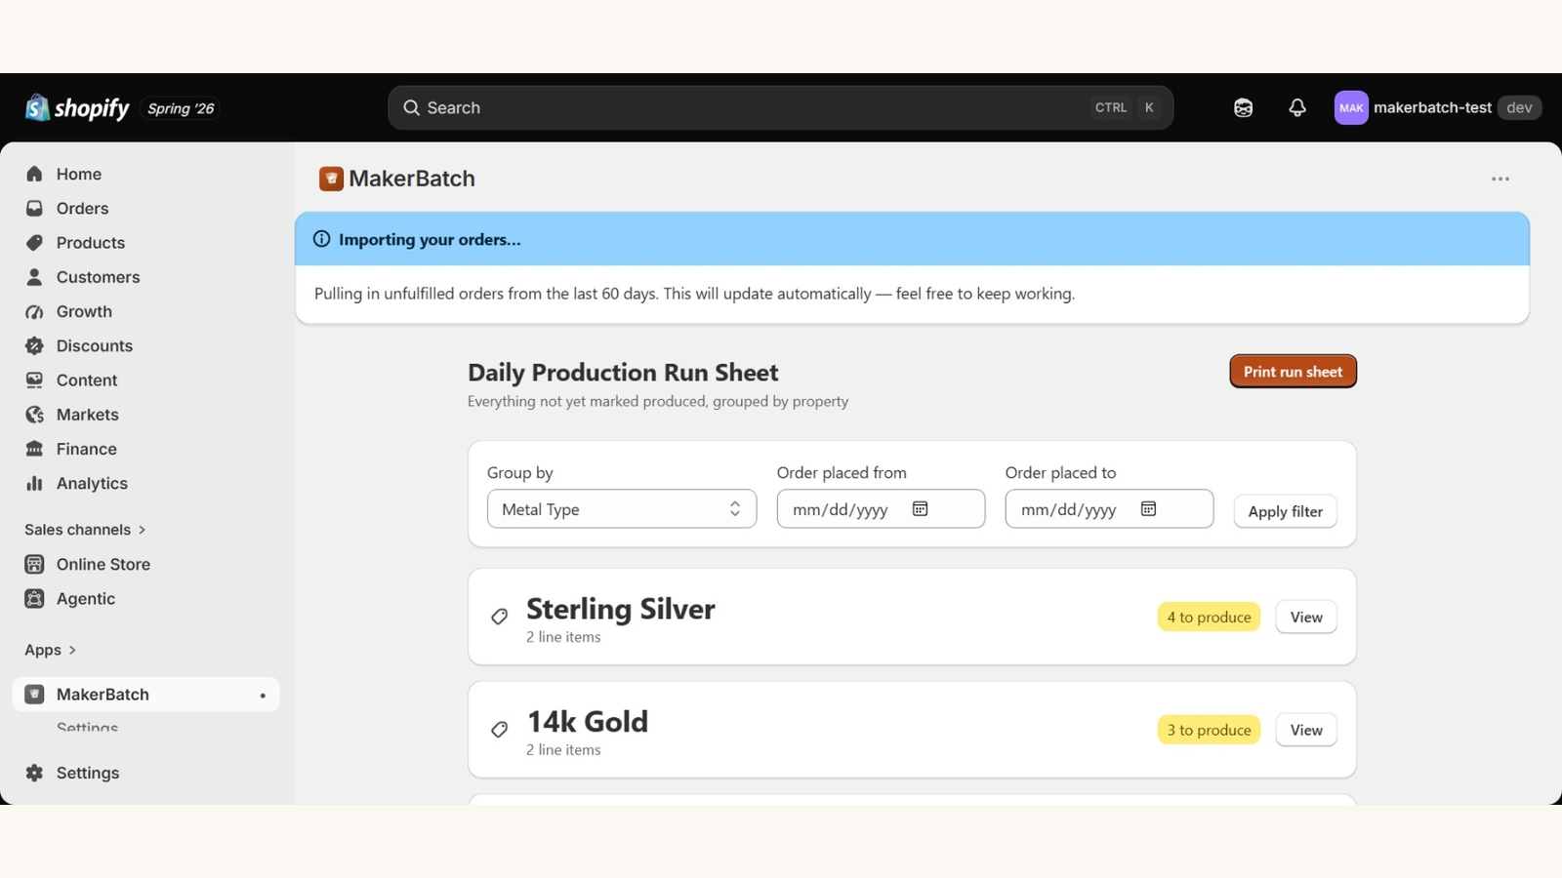Click the MakerBatch orange logo in header
The image size is (1562, 878).
tap(331, 179)
